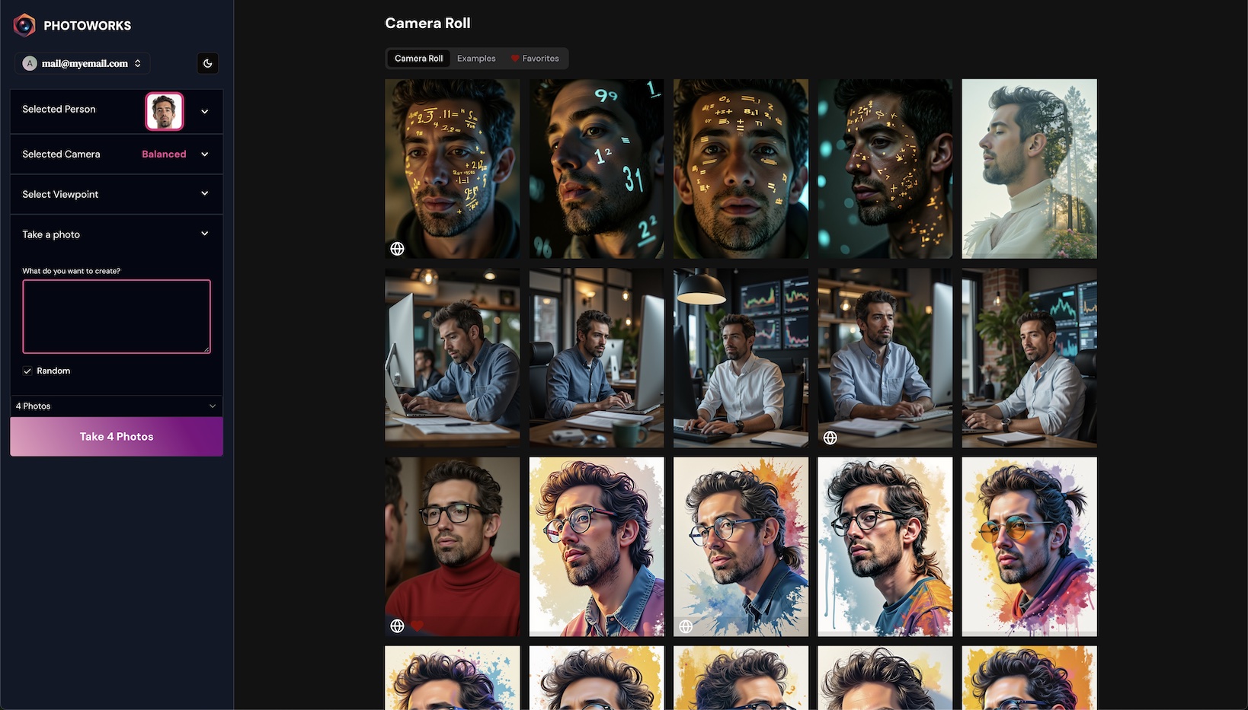Click the Balanced camera value
This screenshot has height=710, width=1248.
click(x=164, y=154)
